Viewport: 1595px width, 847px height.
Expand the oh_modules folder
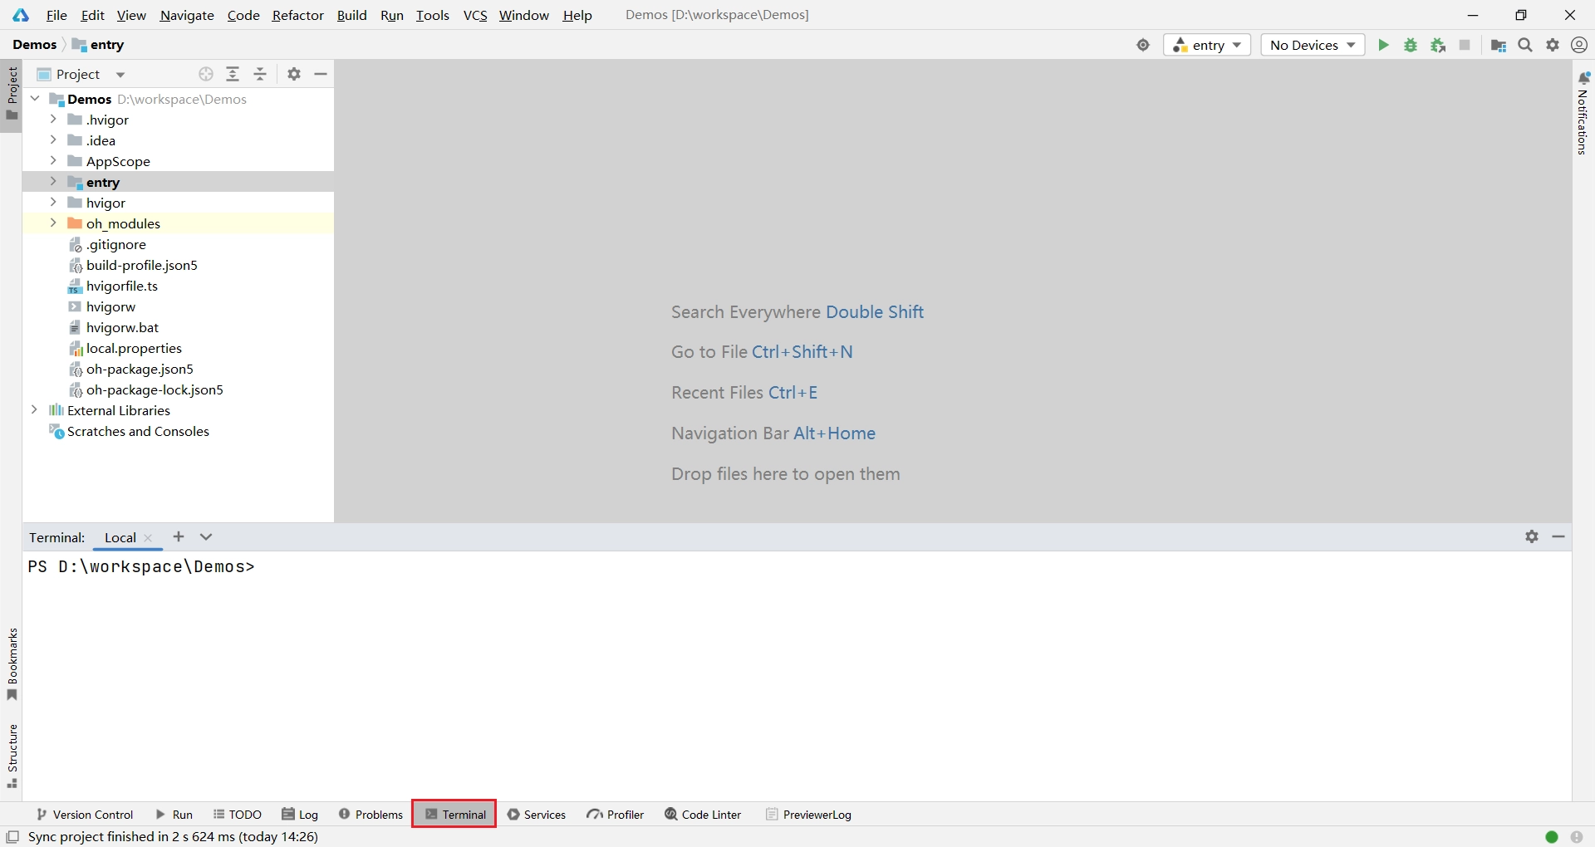tap(53, 223)
